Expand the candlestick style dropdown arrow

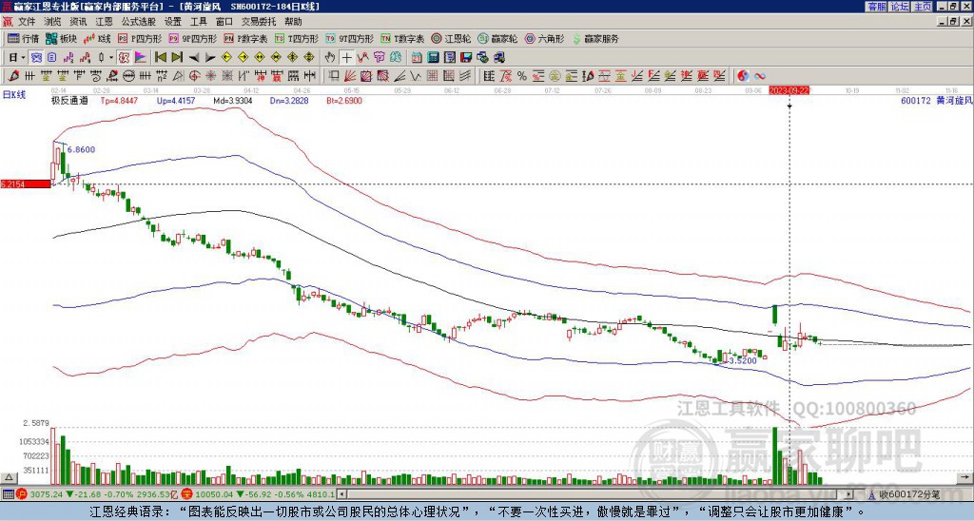[x=111, y=57]
